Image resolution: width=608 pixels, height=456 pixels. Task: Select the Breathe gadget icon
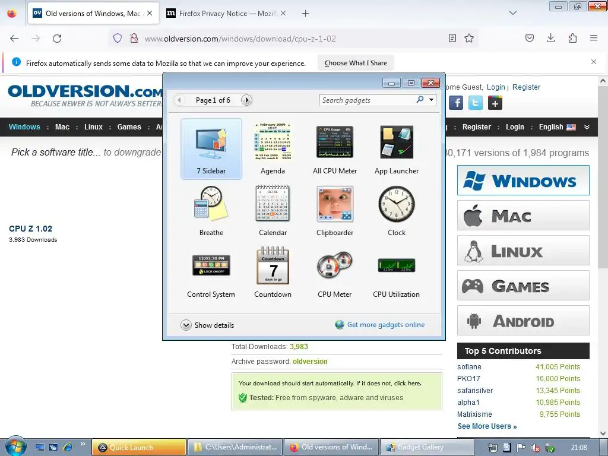pyautogui.click(x=211, y=204)
